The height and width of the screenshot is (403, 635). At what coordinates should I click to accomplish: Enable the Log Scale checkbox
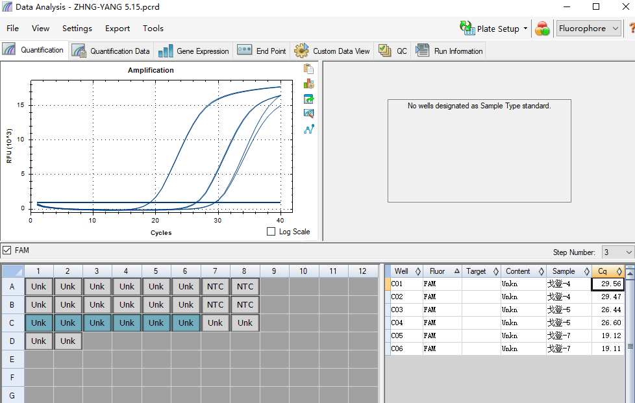click(x=271, y=232)
